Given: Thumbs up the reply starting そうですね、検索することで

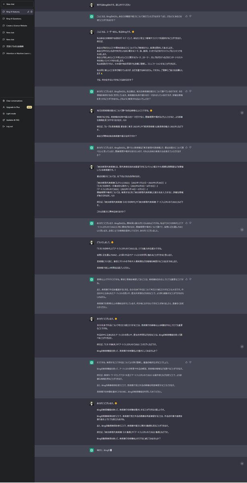Looking at the screenshot, I should pos(187,362).
